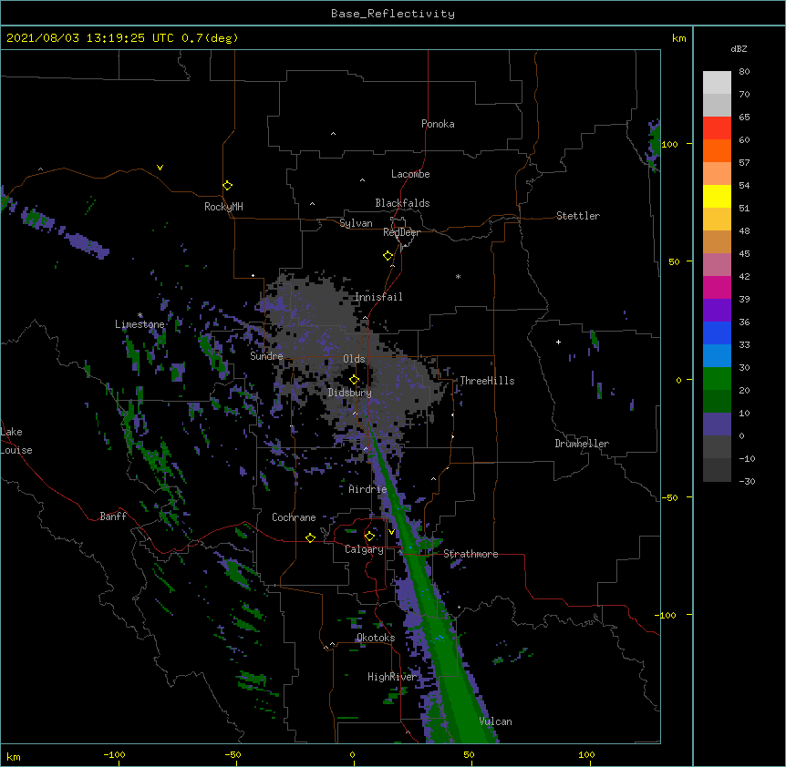The height and width of the screenshot is (767, 786).
Task: Click the Okotoks label
Action: tap(376, 638)
